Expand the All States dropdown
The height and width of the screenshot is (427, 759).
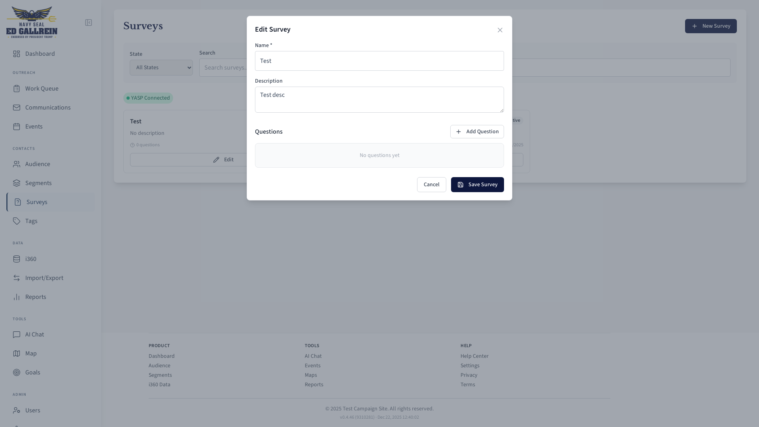(x=161, y=68)
